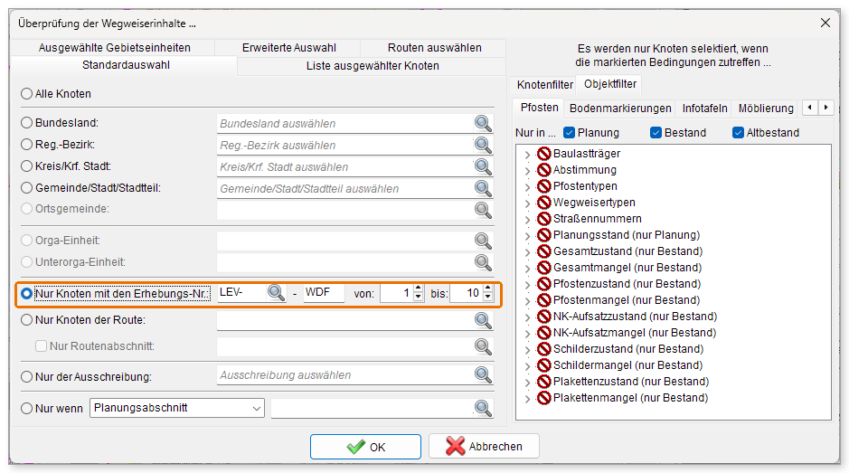849x473 pixels.
Task: Open the Gemeinde/Stadt/Stadtteil search magnifier
Action: 483,188
